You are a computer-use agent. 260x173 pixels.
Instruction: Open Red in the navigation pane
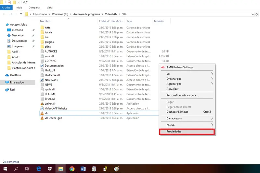click(x=12, y=90)
